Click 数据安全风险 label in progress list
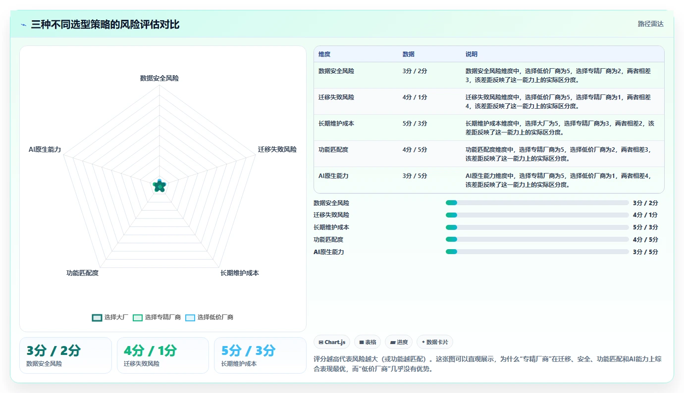This screenshot has width=684, height=393. tap(331, 203)
